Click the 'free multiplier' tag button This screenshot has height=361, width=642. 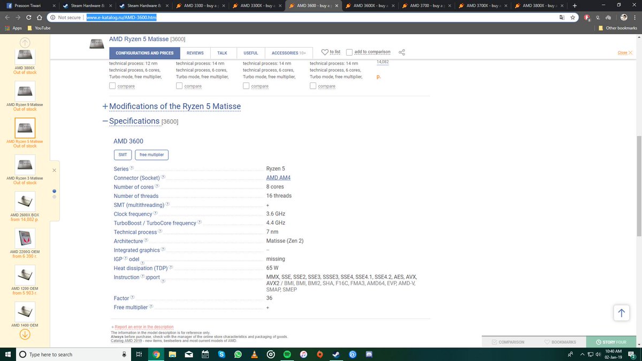tap(151, 155)
